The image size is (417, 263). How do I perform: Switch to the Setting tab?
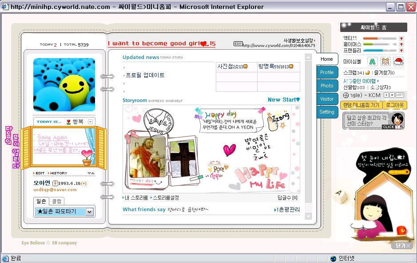[x=327, y=112]
